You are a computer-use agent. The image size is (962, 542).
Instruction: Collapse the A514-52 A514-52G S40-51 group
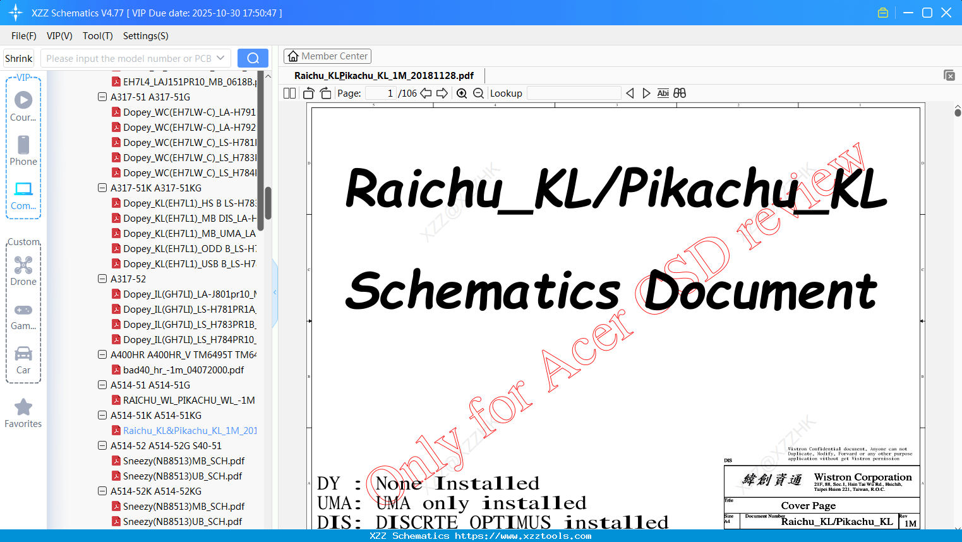tap(102, 446)
